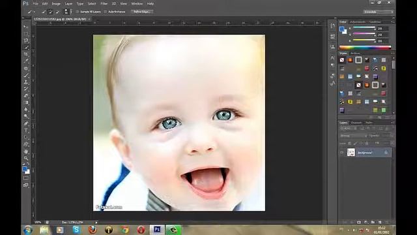Select the Gradient tool
This screenshot has height=235, width=417.
coord(26,102)
